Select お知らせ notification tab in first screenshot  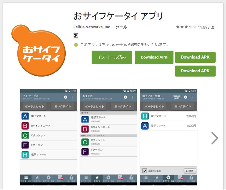60,178
